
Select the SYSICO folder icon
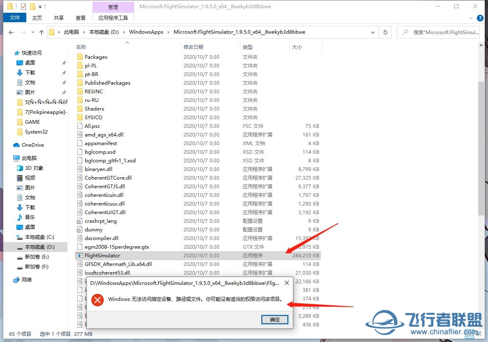[80, 117]
